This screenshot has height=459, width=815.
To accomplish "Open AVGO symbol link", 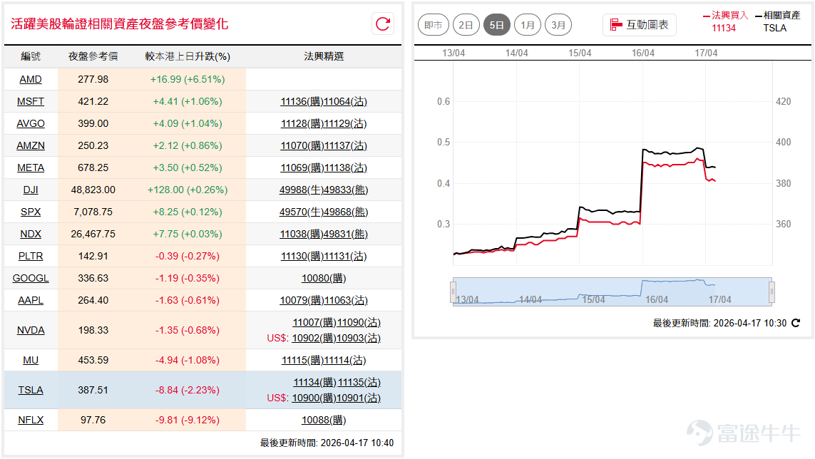I will tap(31, 124).
